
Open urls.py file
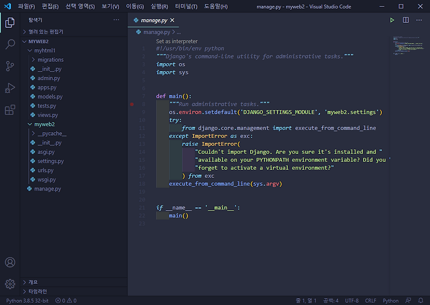point(45,171)
